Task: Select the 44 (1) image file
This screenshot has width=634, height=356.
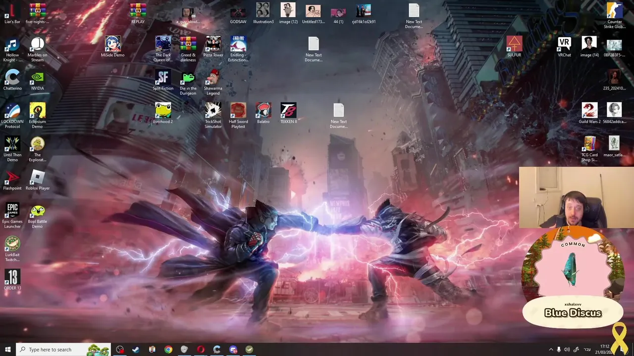Action: 338,14
